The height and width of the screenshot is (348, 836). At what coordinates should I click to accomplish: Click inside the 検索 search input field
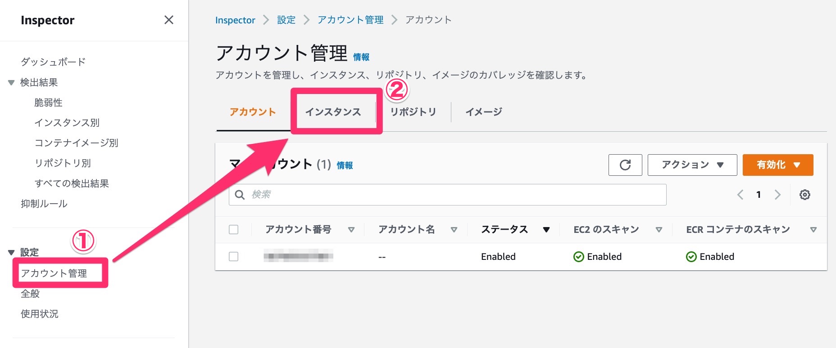pyautogui.click(x=405, y=194)
